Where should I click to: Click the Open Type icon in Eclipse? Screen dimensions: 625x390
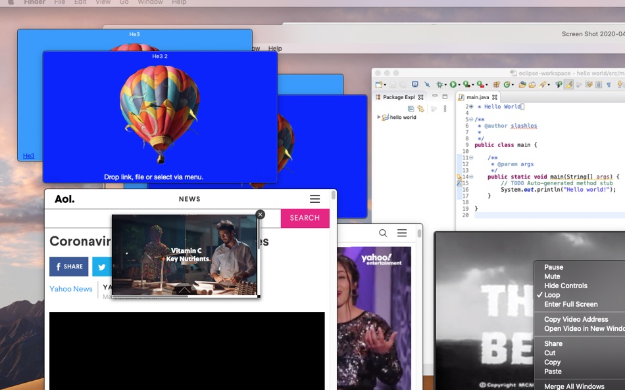coord(522,84)
